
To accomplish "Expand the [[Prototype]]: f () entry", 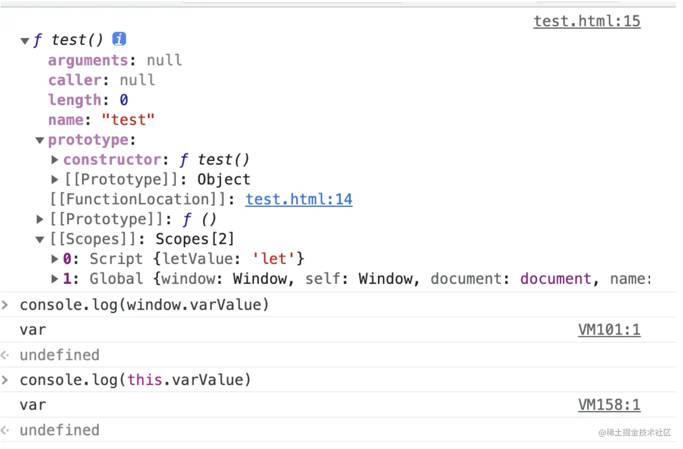I will [x=40, y=220].
